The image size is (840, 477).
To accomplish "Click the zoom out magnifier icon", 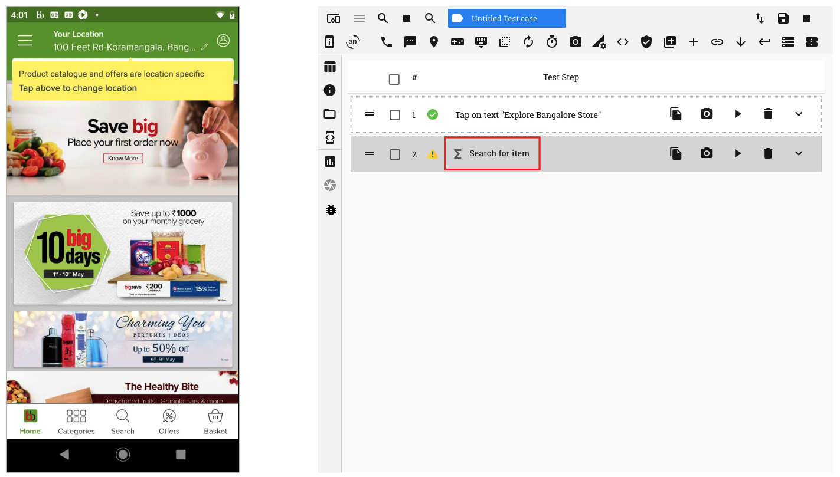I will (x=383, y=18).
